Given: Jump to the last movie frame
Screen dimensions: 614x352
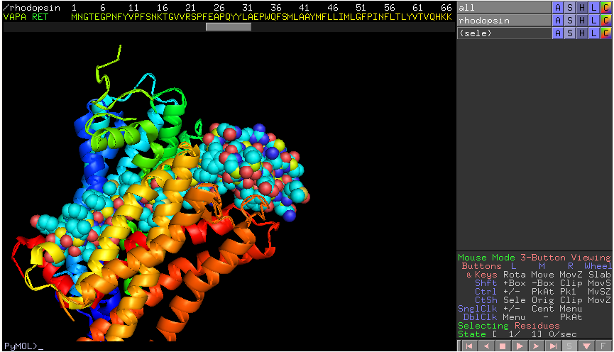Looking at the screenshot, I should click(x=553, y=346).
